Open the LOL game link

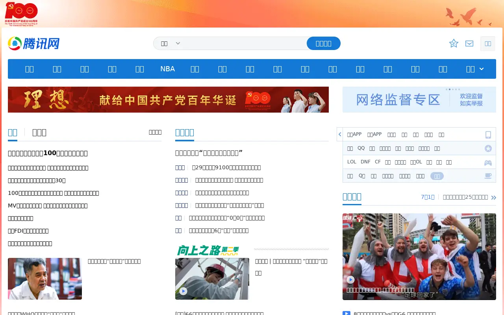[x=352, y=162]
